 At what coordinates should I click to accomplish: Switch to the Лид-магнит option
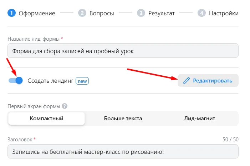[x=199, y=119]
